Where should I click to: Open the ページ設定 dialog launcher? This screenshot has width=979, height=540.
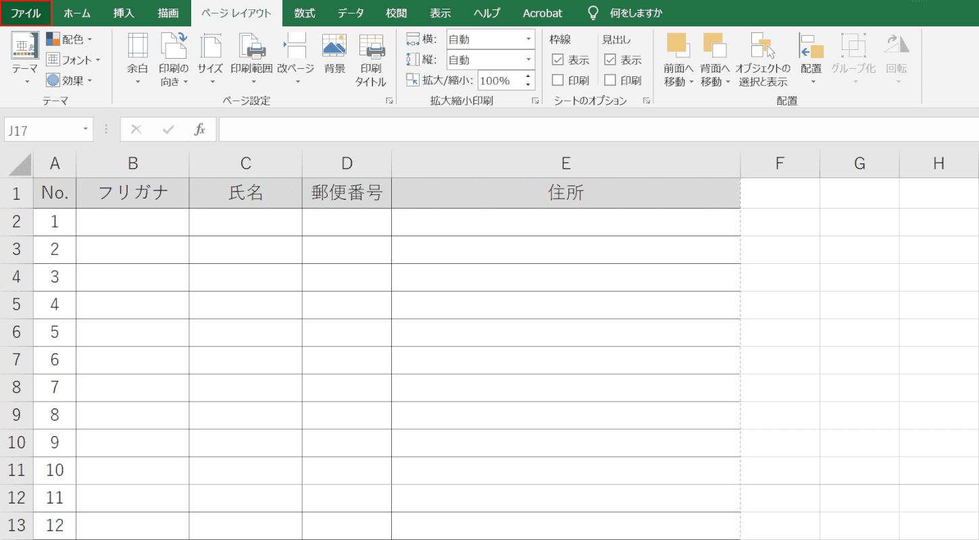pyautogui.click(x=389, y=101)
